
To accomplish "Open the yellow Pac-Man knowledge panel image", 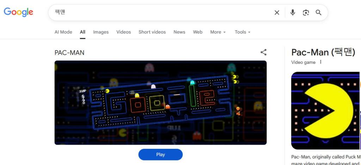I will point(326,111).
